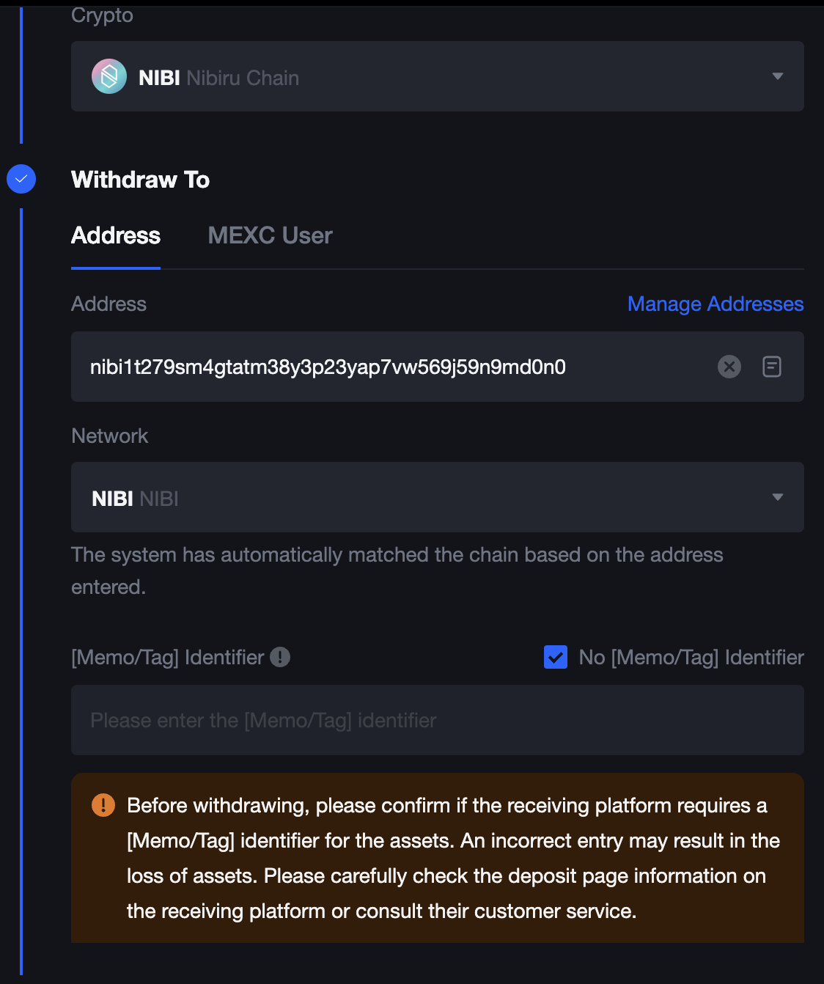Open the NIBI network selector
The image size is (824, 984).
point(438,497)
